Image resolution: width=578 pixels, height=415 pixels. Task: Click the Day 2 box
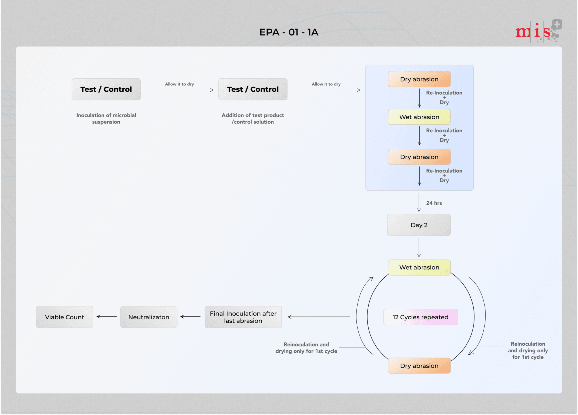point(419,225)
